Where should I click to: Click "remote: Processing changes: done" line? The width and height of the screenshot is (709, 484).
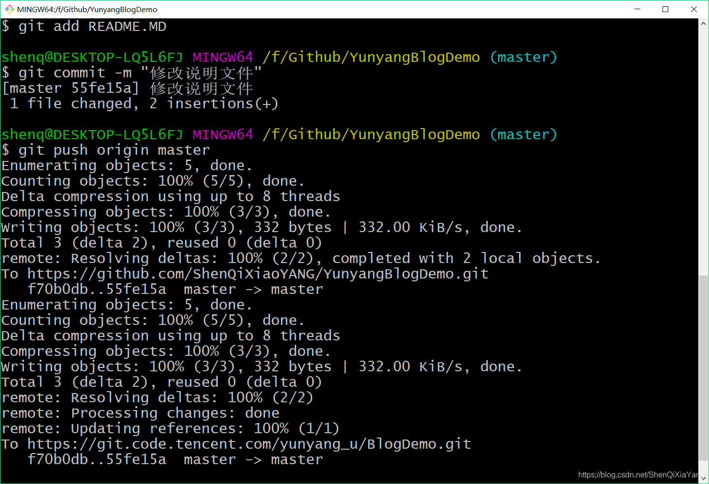[140, 413]
